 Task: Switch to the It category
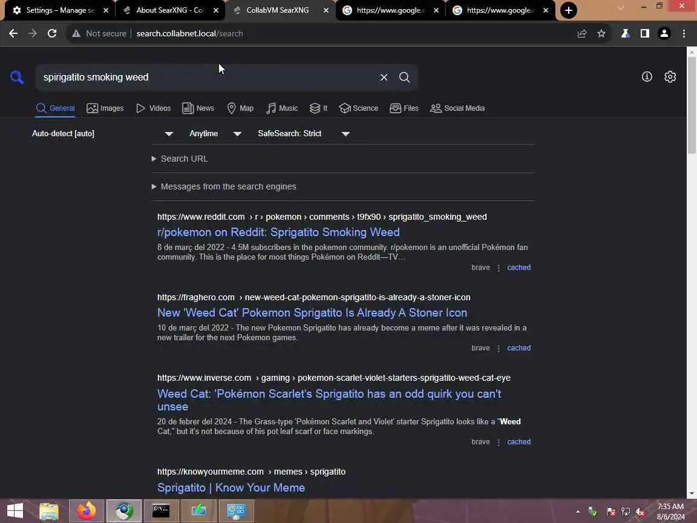(x=318, y=108)
